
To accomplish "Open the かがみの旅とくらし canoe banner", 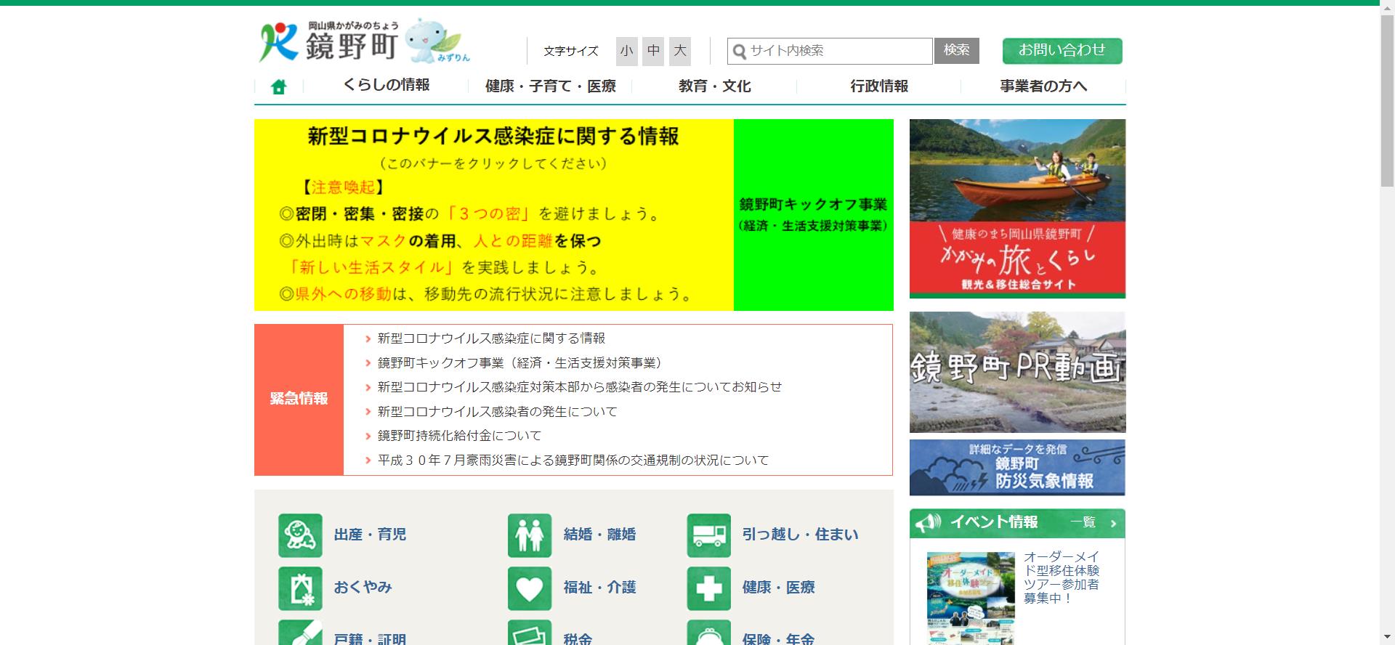I will click(1017, 209).
